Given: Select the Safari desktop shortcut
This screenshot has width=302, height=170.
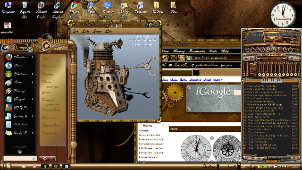Looking at the screenshot, I should pyautogui.click(x=91, y=8).
